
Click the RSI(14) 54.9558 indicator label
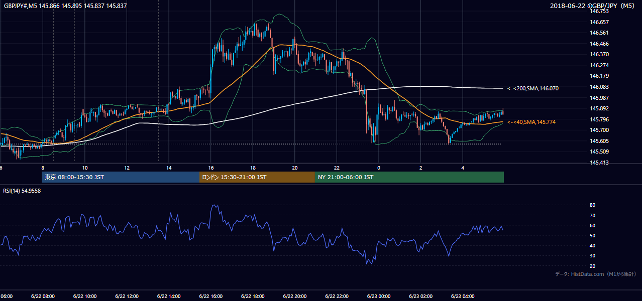coord(22,191)
